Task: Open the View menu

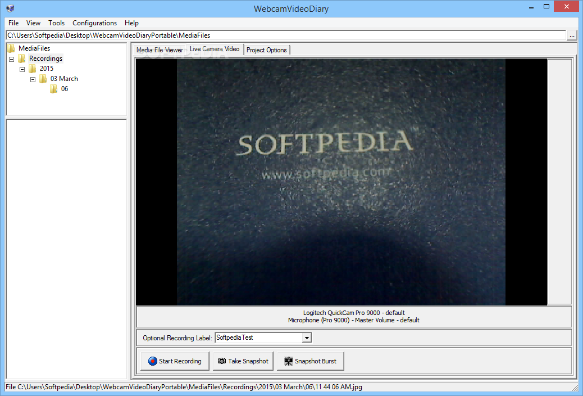Action: pos(34,23)
